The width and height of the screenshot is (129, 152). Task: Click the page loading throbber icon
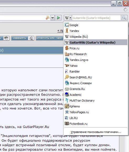125,10
